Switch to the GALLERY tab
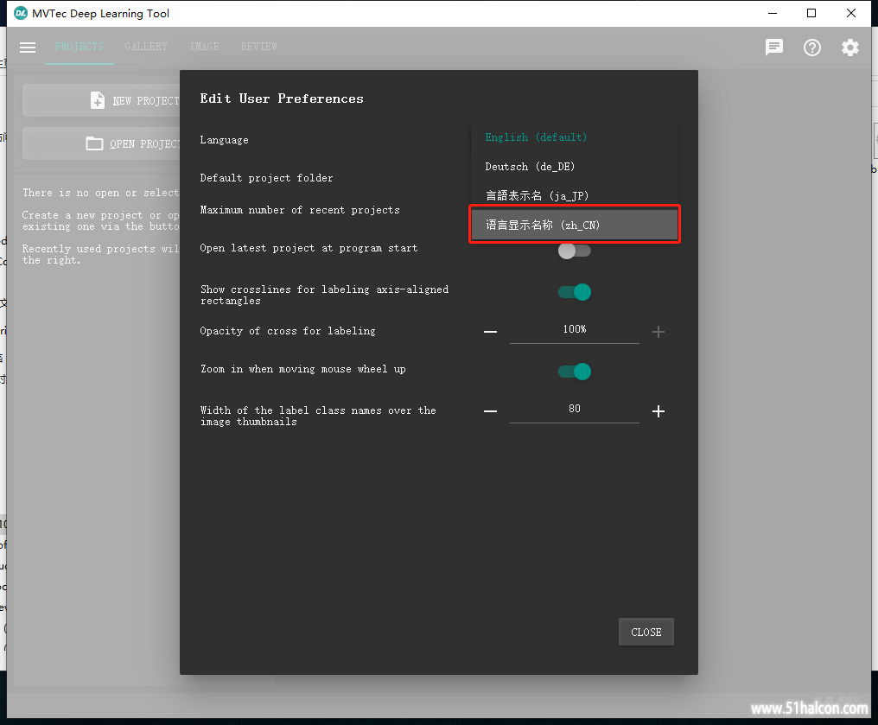The width and height of the screenshot is (878, 725). (146, 47)
